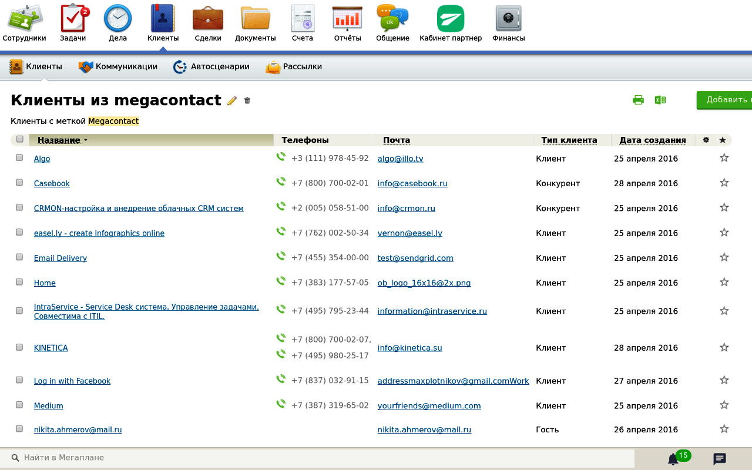Email info@kinetica.su
The width and height of the screenshot is (752, 470).
[x=409, y=348]
